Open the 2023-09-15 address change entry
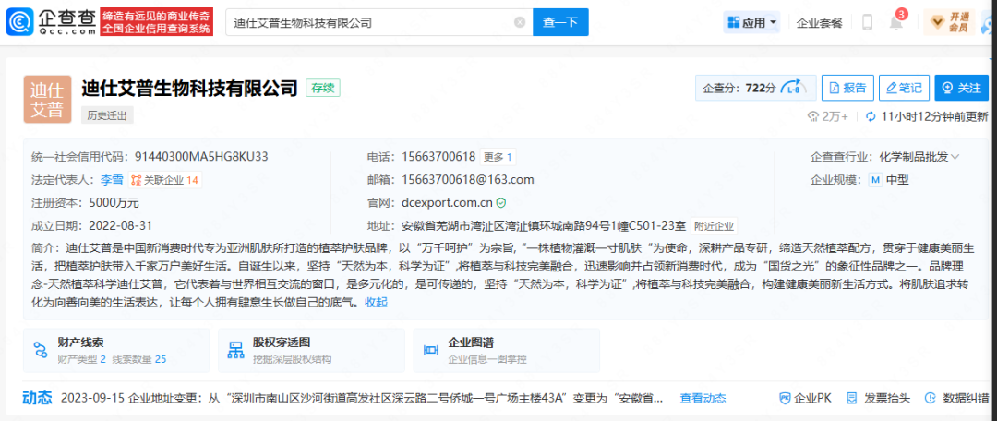 362,399
